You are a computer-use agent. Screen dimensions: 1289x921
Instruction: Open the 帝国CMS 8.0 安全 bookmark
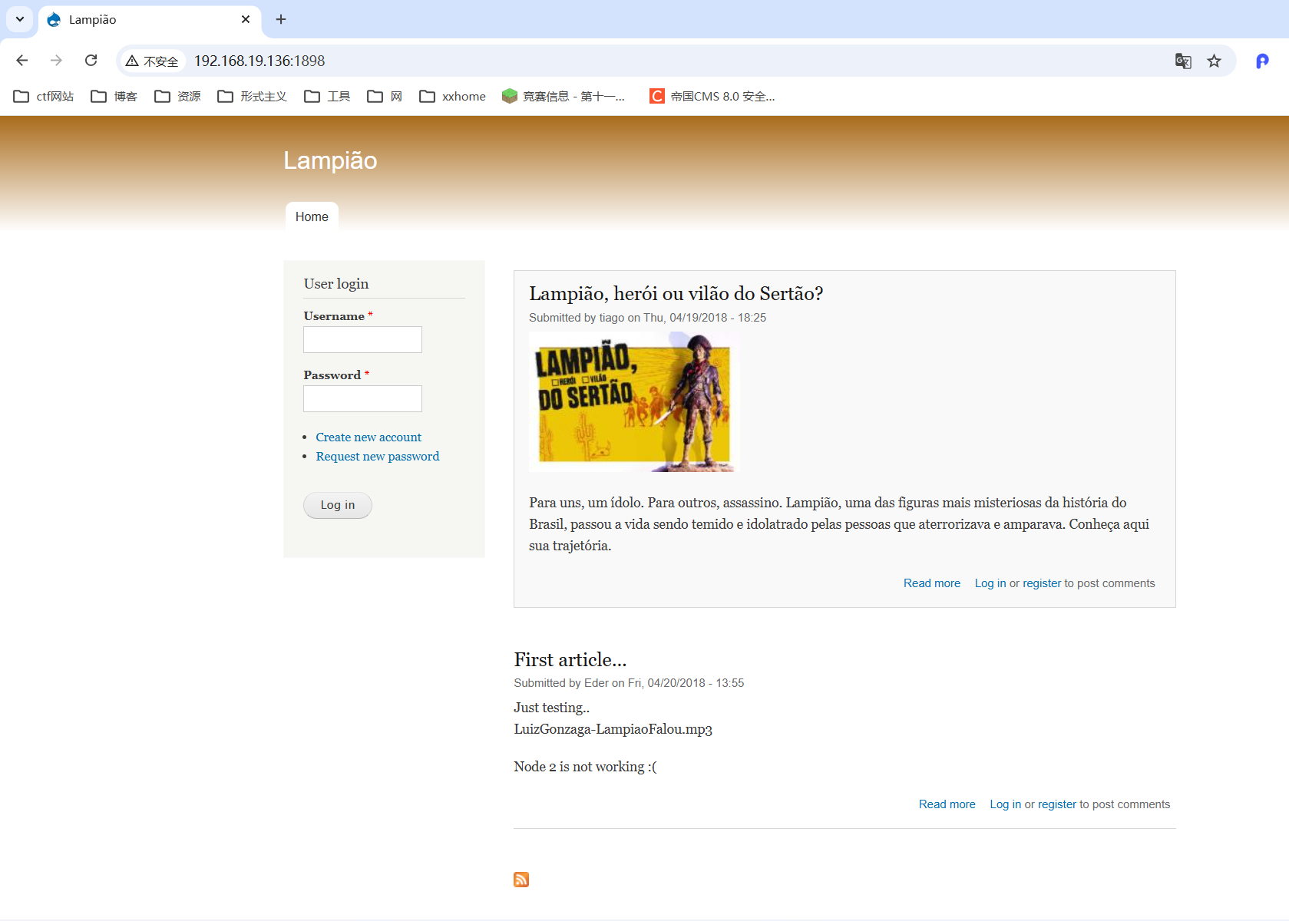click(712, 96)
